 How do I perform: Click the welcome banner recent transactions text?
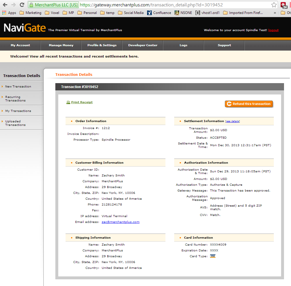click(x=74, y=56)
